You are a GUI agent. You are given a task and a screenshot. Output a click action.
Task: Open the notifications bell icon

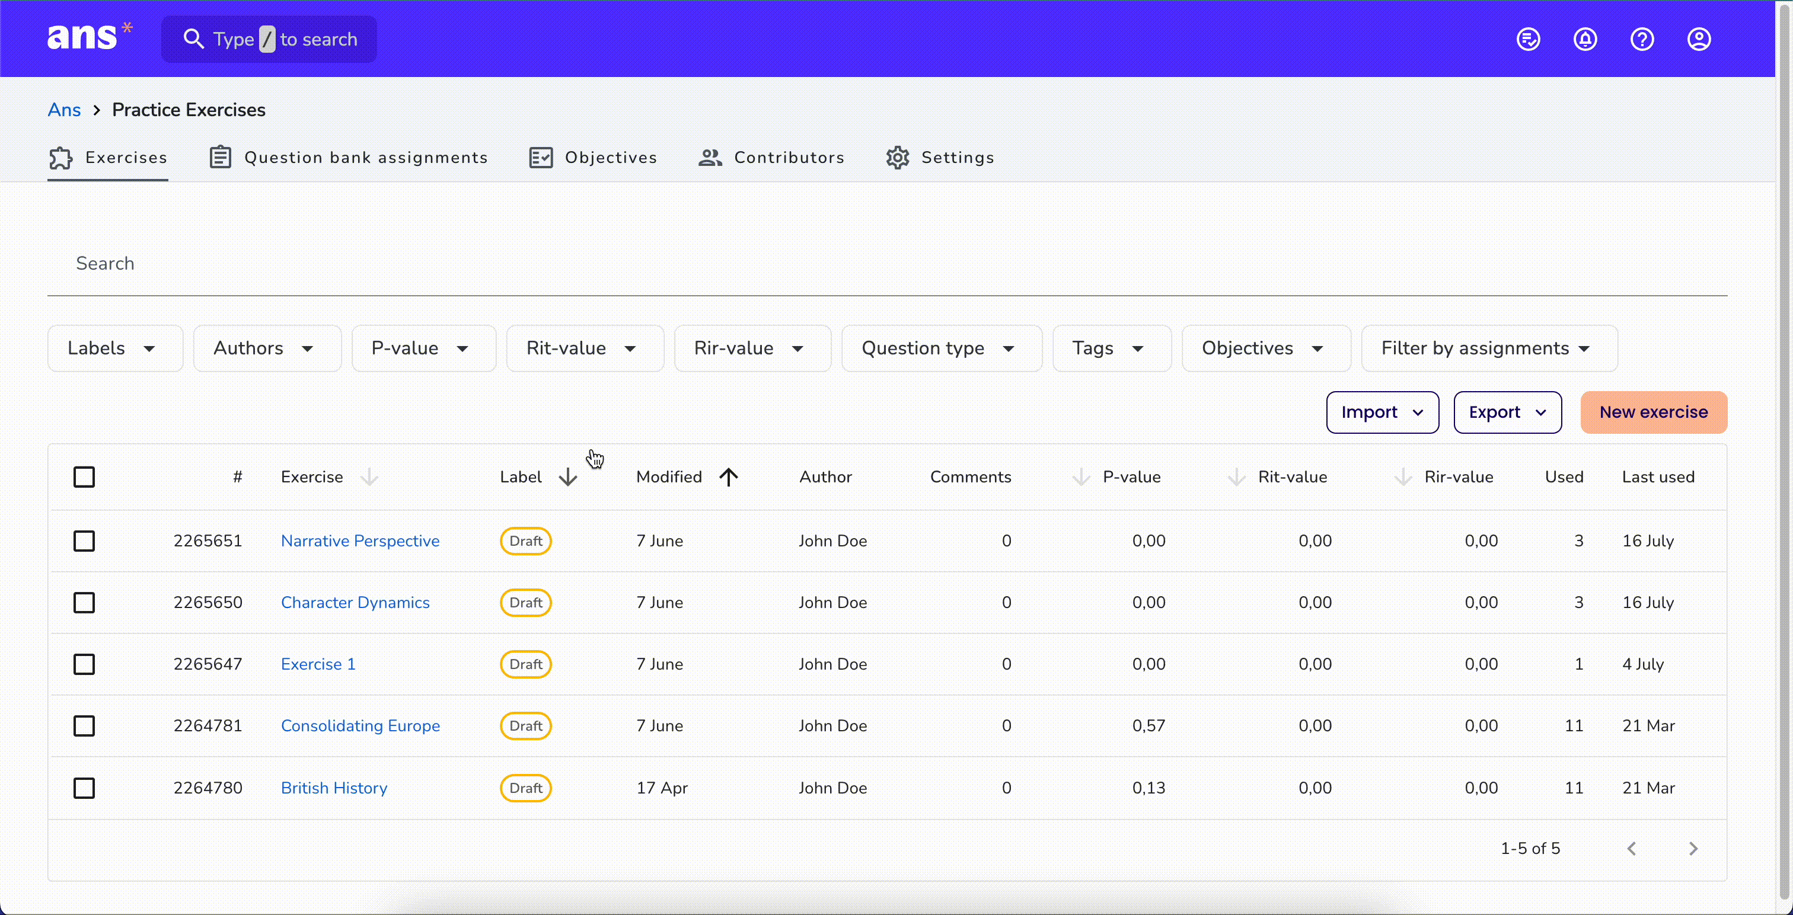(x=1585, y=39)
